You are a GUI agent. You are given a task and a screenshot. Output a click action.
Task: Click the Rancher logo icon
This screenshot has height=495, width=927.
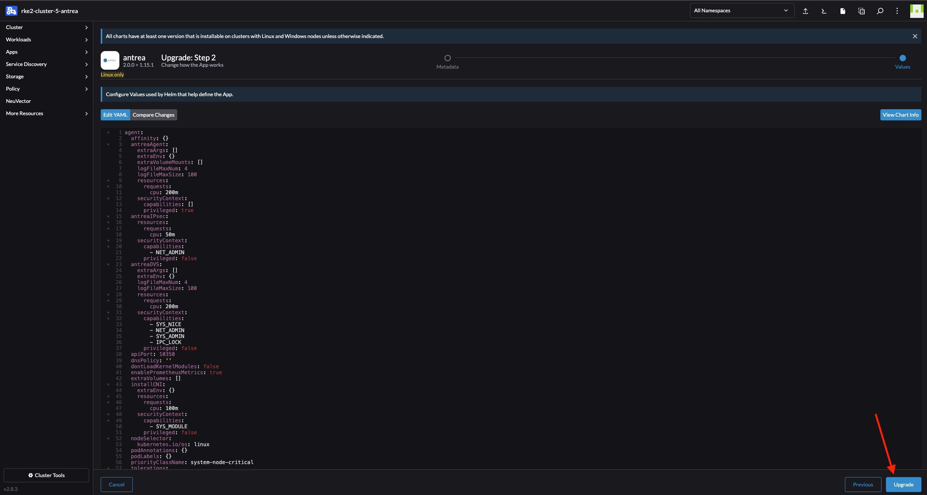[12, 11]
